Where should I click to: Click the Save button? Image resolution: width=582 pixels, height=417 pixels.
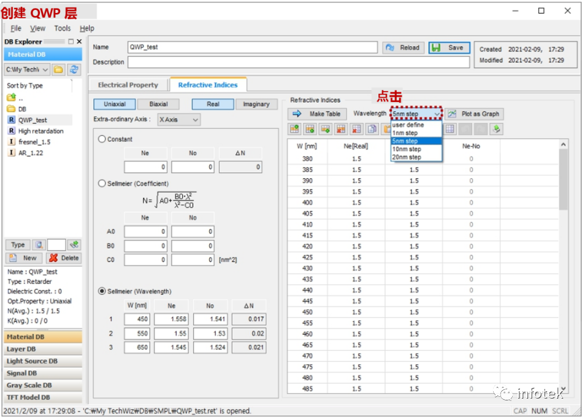tap(449, 47)
